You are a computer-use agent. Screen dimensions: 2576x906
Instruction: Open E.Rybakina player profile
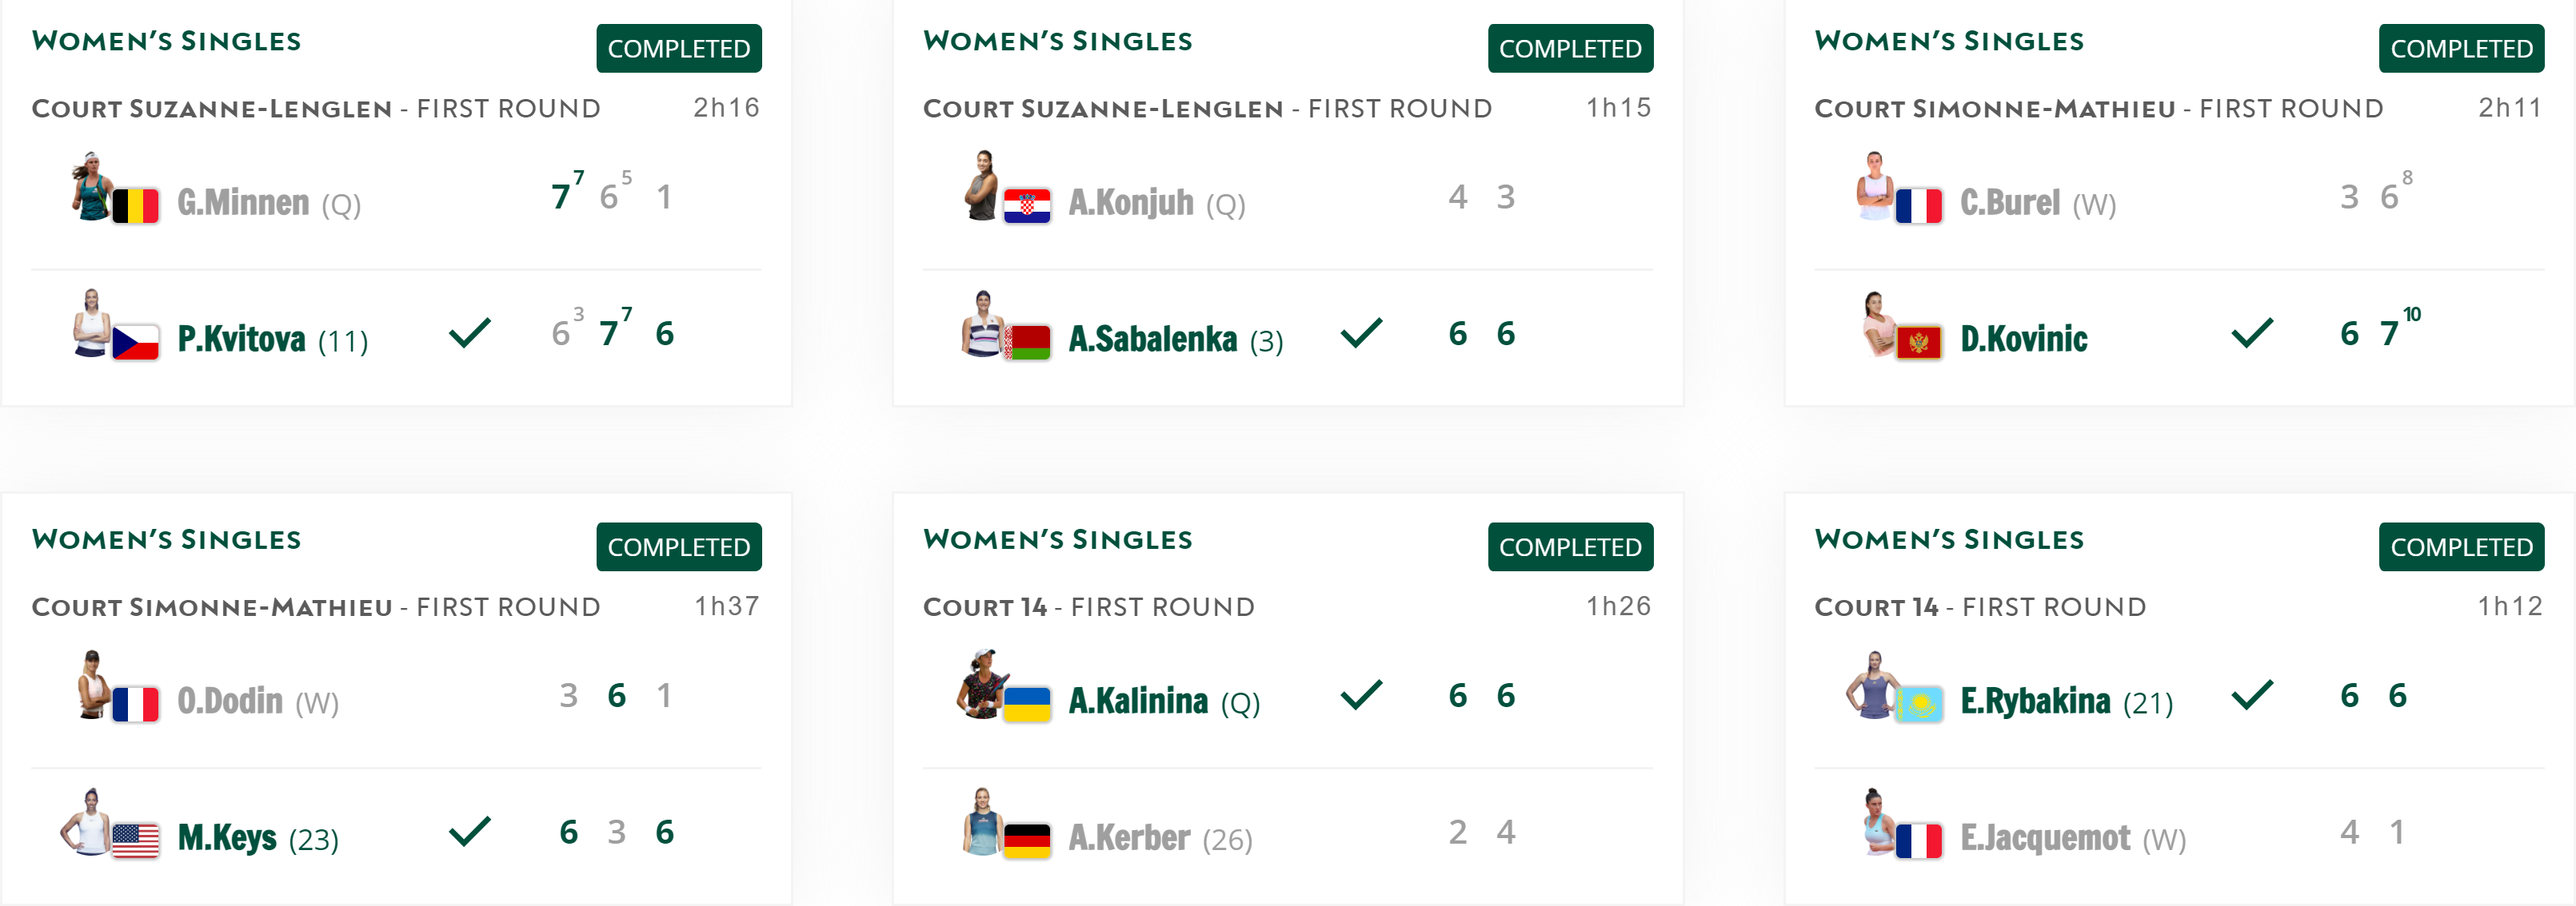(x=2035, y=701)
